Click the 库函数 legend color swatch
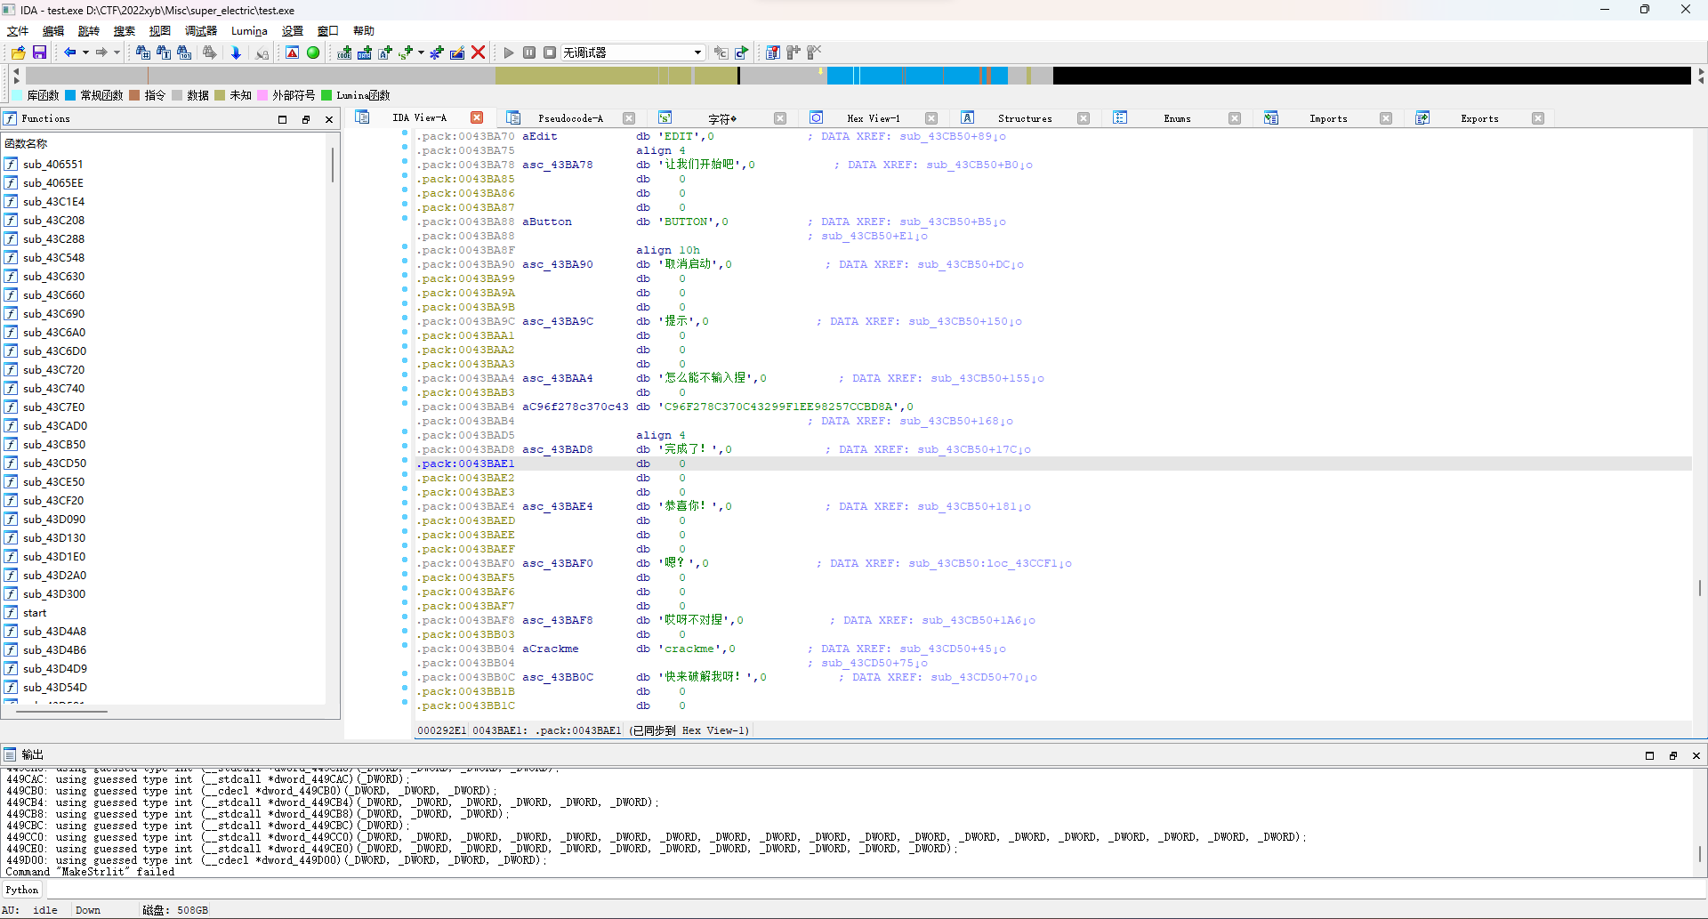 pos(18,95)
